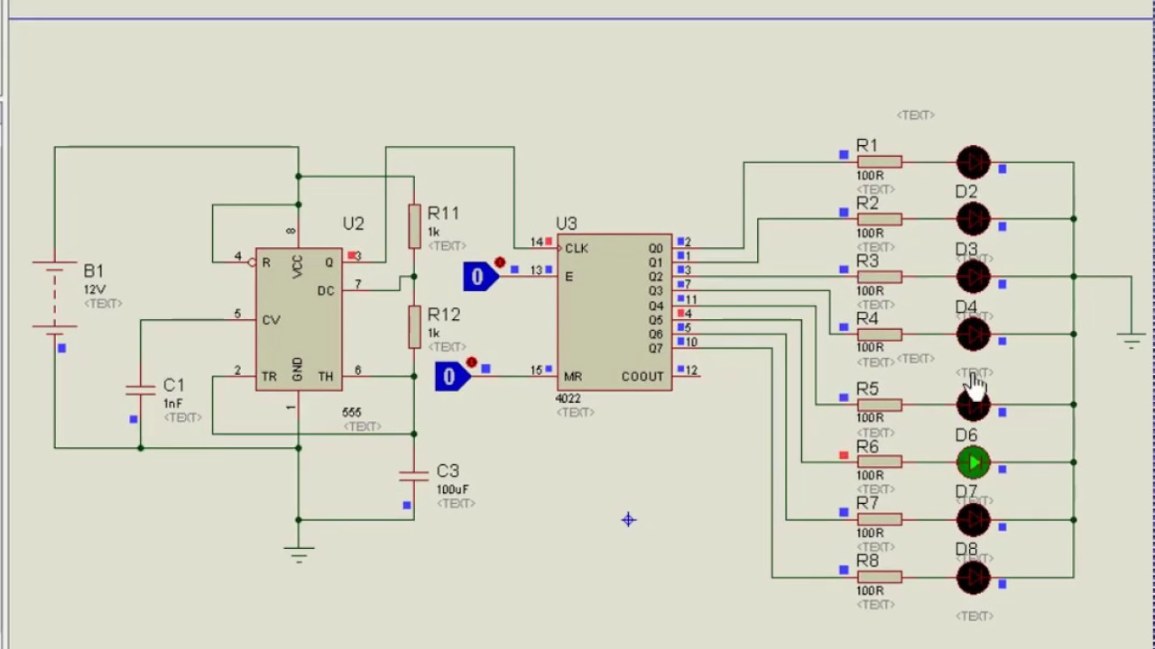Select the lit green LED D6
Image resolution: width=1155 pixels, height=649 pixels.
pos(974,462)
